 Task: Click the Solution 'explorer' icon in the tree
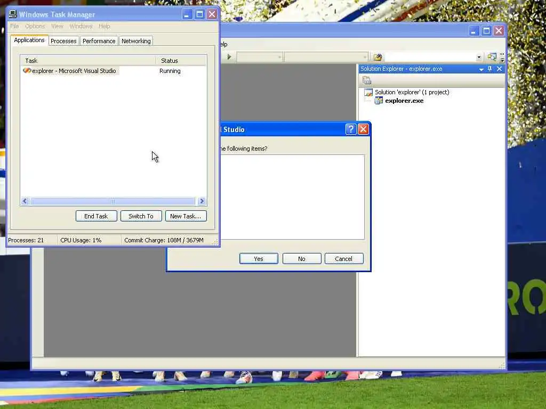(x=368, y=92)
